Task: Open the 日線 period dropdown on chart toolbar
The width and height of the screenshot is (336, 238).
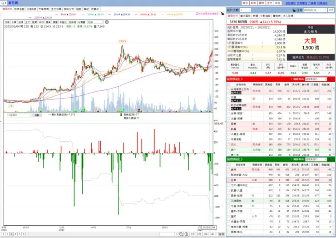Action: (x=95, y=22)
